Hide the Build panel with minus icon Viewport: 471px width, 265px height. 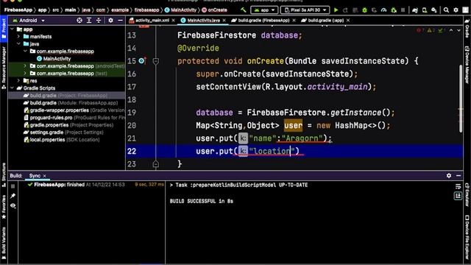458,175
